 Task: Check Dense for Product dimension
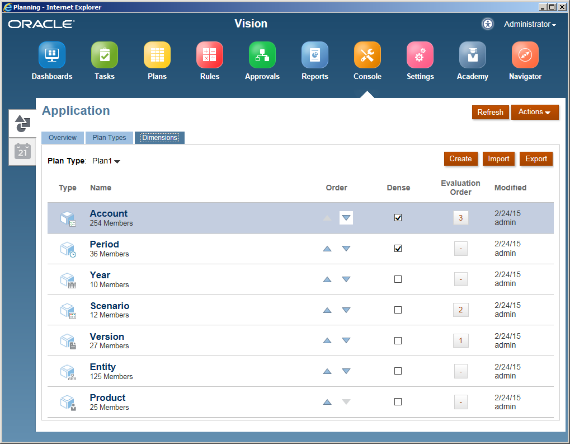click(398, 402)
